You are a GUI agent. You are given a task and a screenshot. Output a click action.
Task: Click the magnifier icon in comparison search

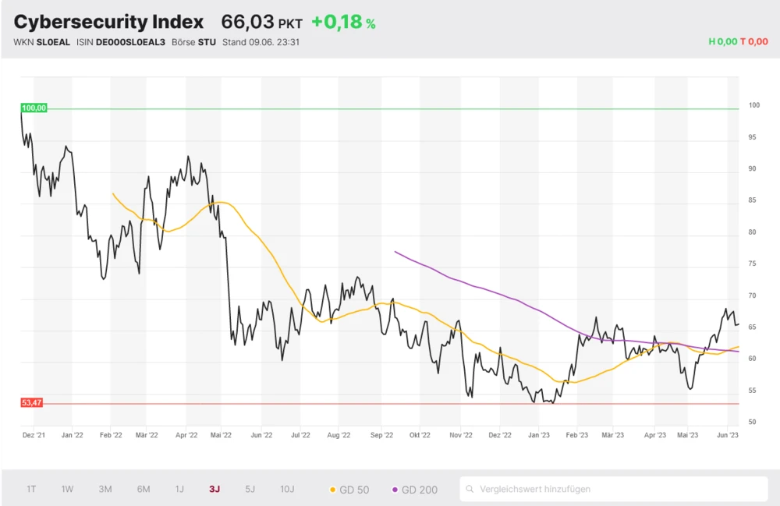(470, 490)
